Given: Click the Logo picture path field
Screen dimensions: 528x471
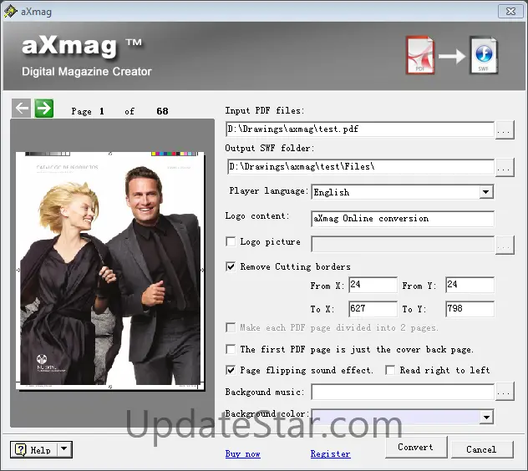Looking at the screenshot, I should [x=403, y=245].
